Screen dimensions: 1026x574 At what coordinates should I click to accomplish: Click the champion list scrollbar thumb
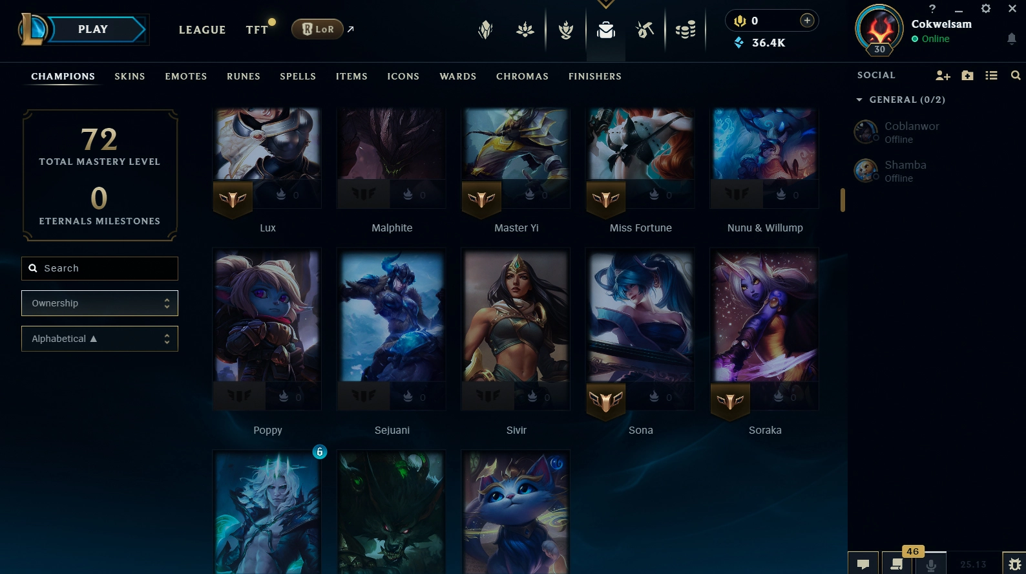[843, 200]
